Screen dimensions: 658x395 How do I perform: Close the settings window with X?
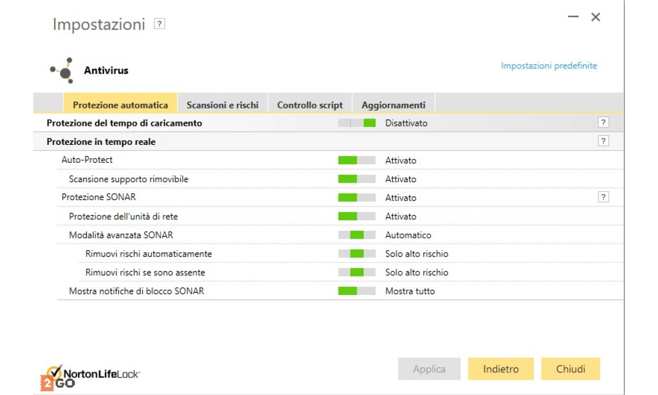click(595, 17)
